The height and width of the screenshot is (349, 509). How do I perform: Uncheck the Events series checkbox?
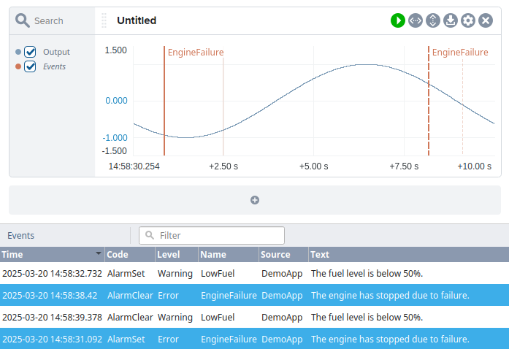point(30,66)
